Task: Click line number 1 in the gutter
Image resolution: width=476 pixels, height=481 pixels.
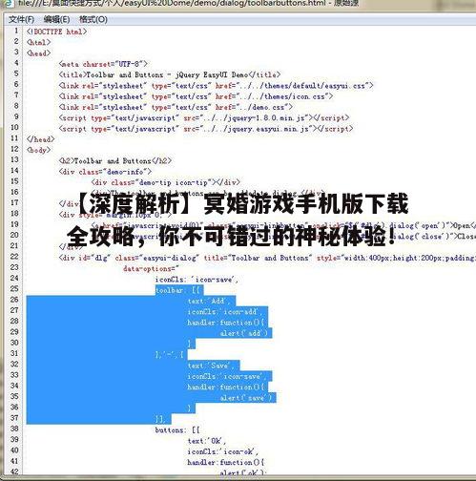Action: pyautogui.click(x=16, y=31)
